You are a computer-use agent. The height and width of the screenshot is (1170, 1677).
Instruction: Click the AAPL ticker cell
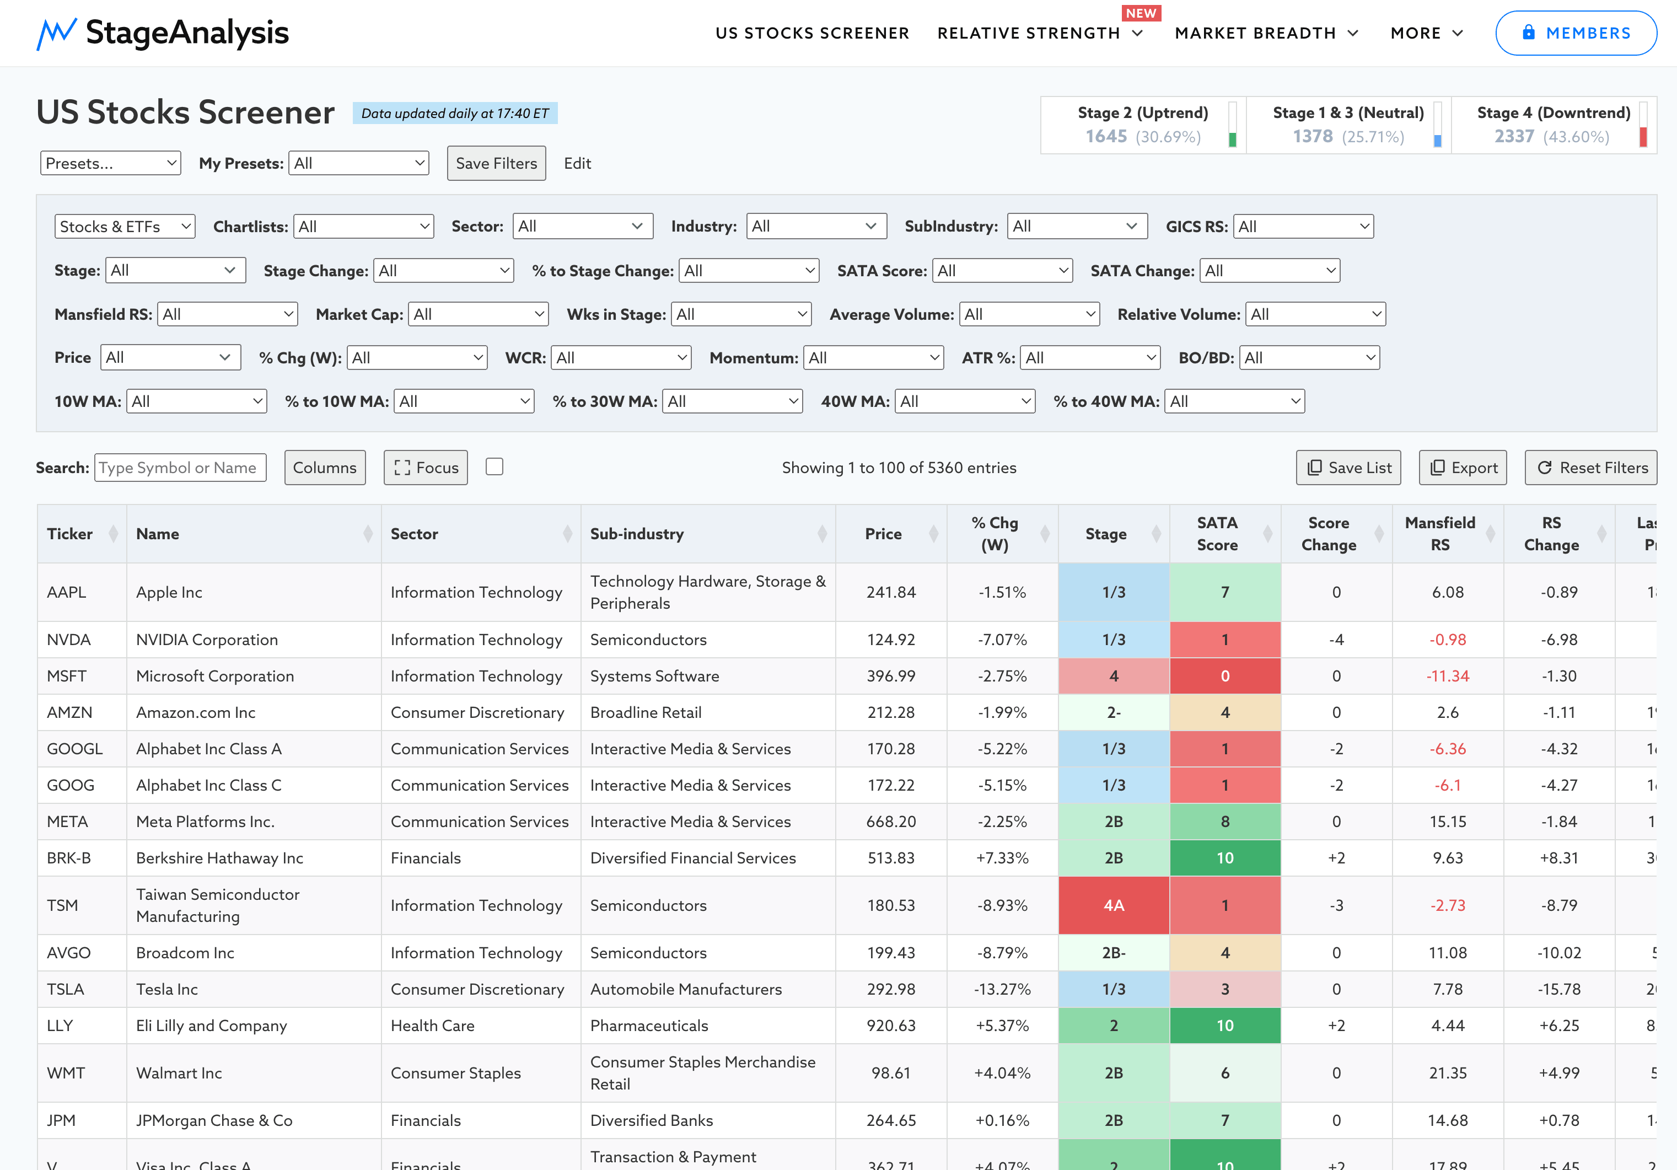(x=82, y=592)
